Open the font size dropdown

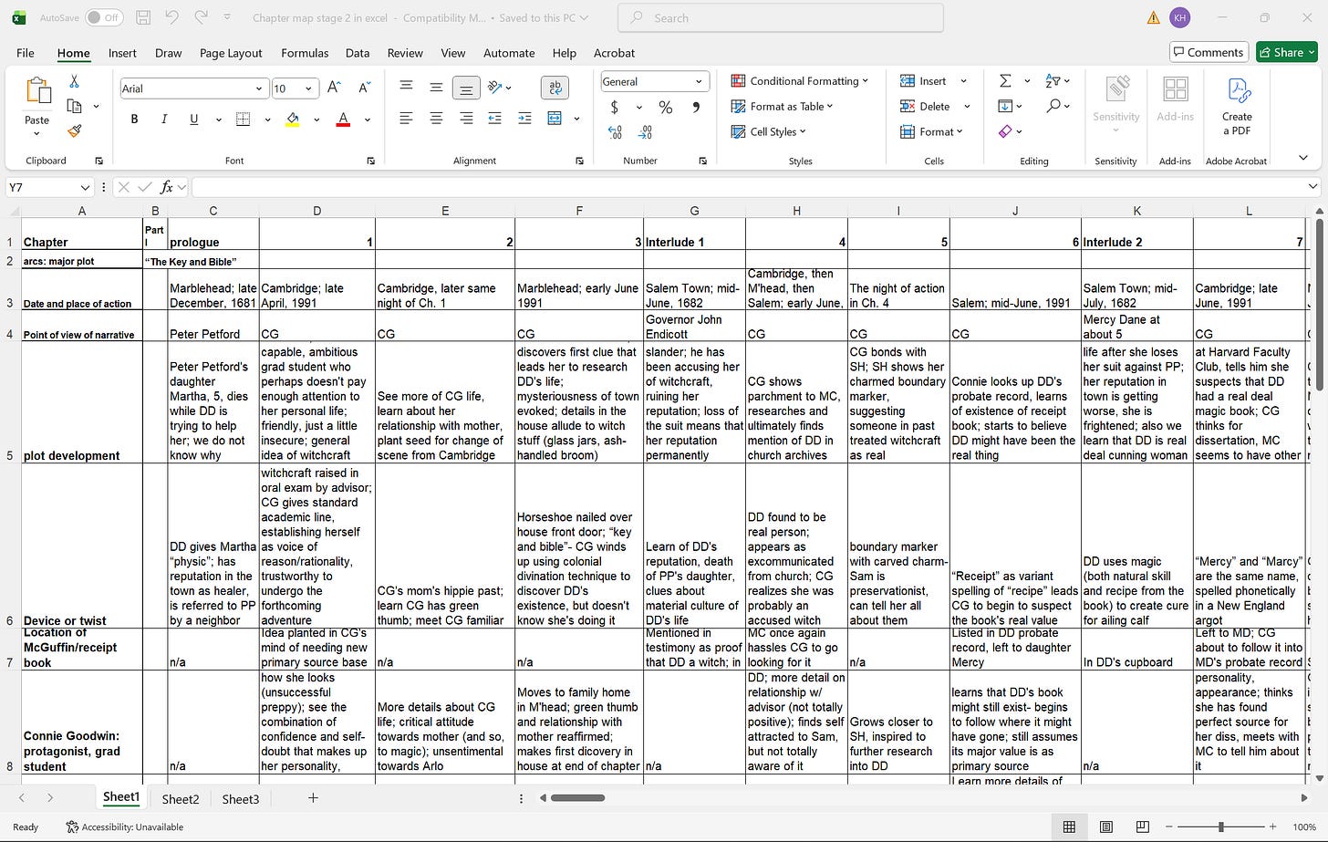point(308,88)
